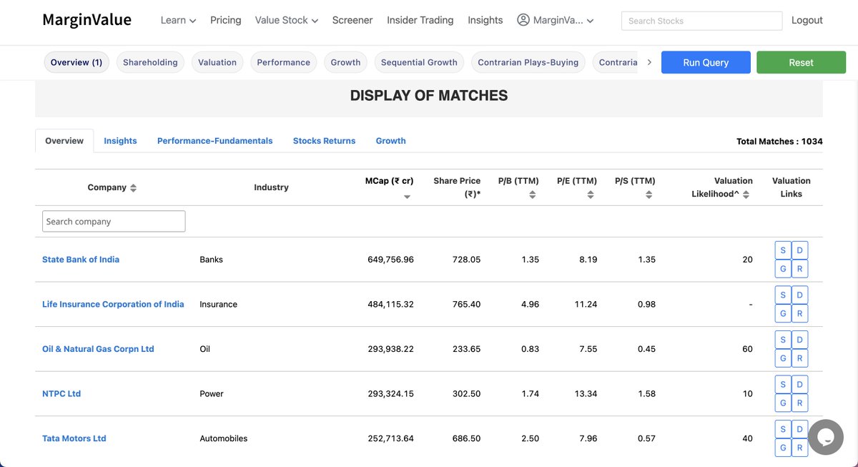Select the R link for Oil & Natural Gas Corpn
This screenshot has width=858, height=467.
click(x=800, y=358)
